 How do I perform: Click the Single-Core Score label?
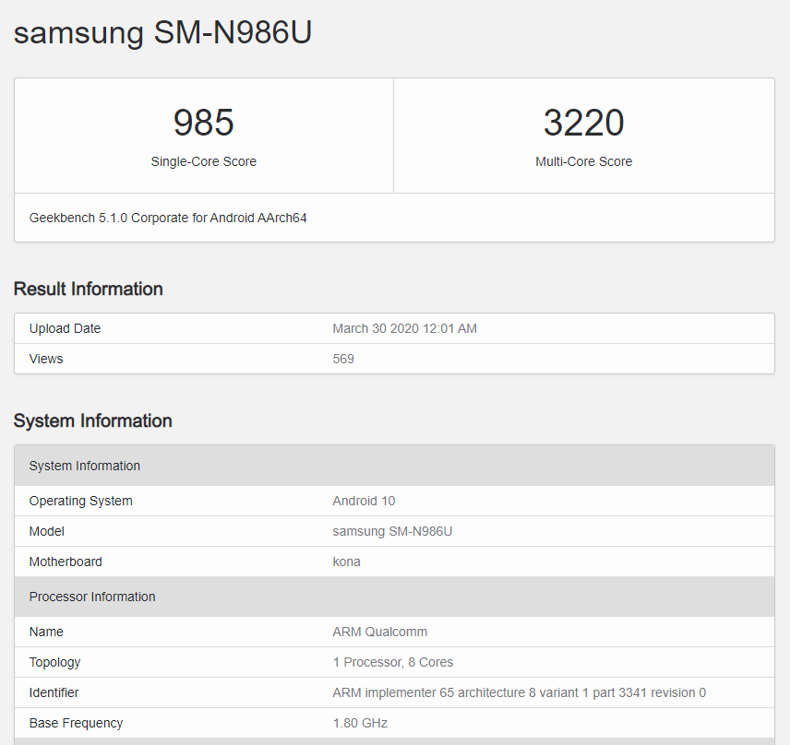(203, 161)
